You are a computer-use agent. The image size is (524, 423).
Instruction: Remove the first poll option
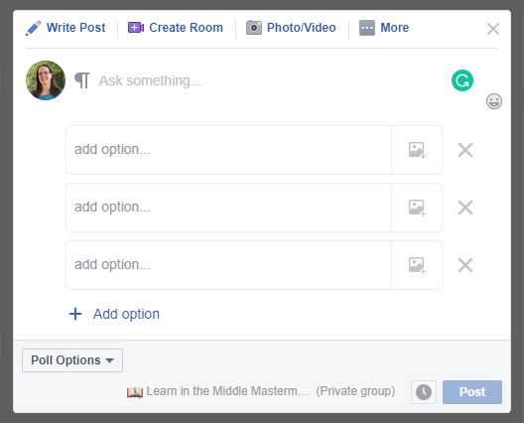point(465,150)
